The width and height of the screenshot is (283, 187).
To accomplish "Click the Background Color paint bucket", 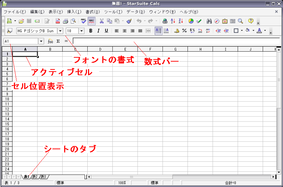I will (248, 31).
